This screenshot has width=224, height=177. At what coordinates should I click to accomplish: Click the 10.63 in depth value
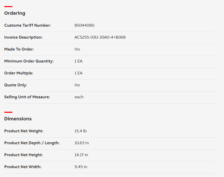click(82, 143)
